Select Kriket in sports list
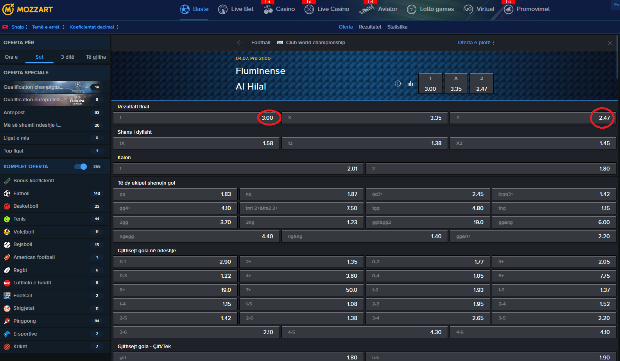The width and height of the screenshot is (620, 361). (55, 347)
